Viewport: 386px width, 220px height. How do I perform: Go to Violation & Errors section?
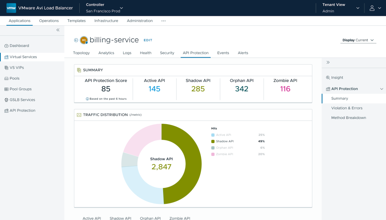[347, 108]
